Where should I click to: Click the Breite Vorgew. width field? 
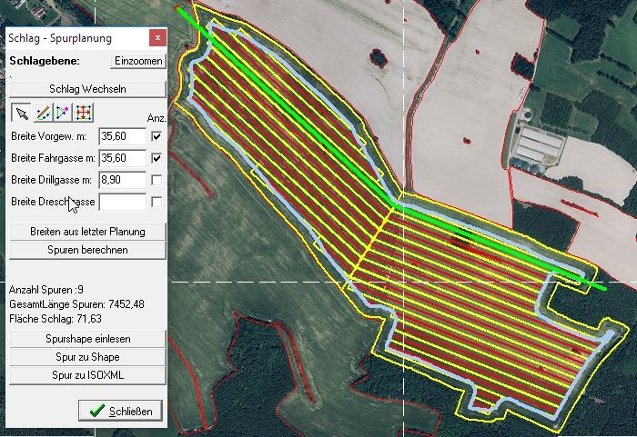(122, 136)
